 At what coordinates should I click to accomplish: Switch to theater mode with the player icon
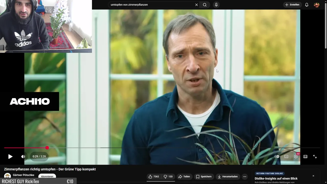coord(305,156)
